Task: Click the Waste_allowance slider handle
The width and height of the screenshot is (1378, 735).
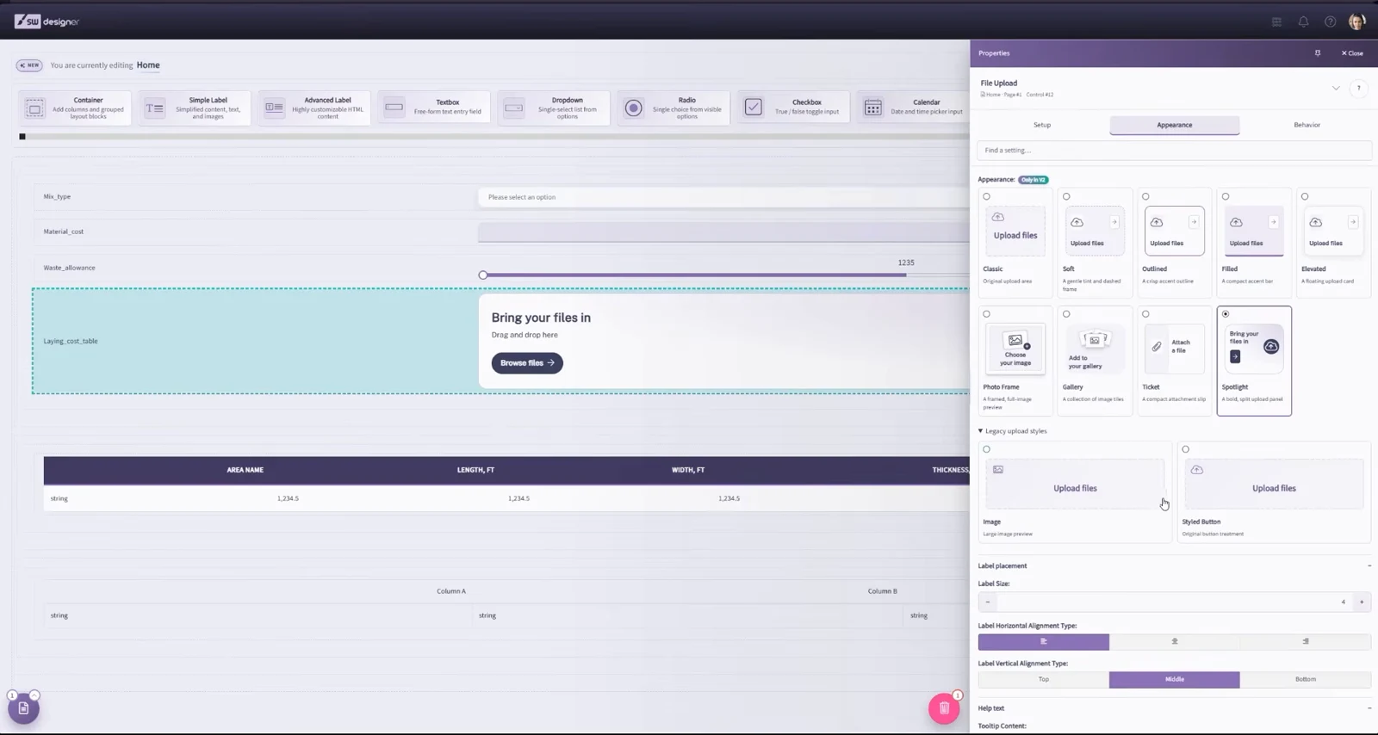Action: (483, 275)
